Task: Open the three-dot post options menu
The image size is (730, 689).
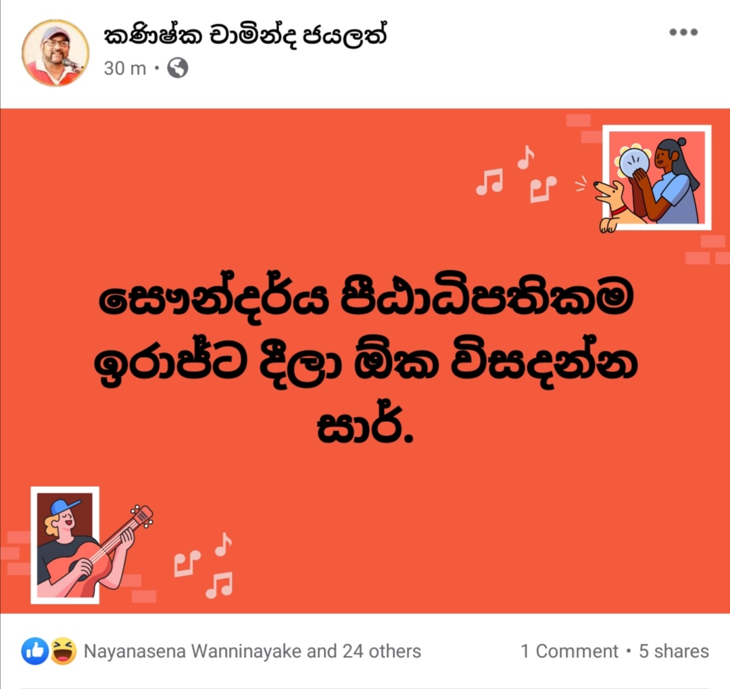Action: [683, 32]
